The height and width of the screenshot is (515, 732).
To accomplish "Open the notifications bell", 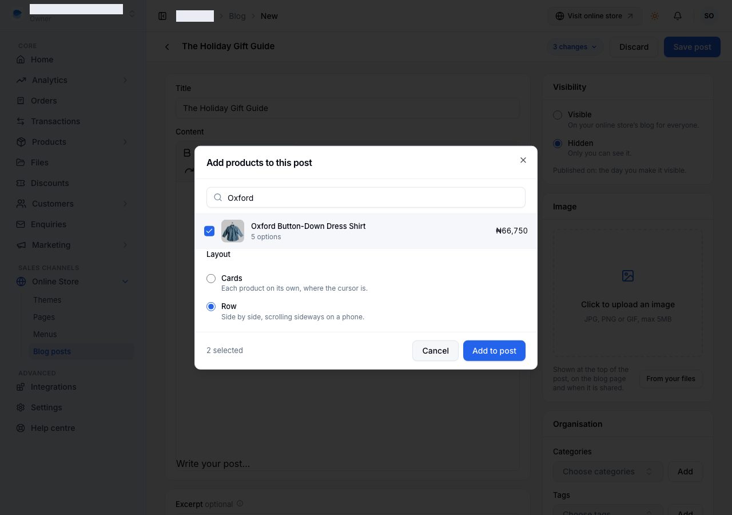I will point(678,16).
